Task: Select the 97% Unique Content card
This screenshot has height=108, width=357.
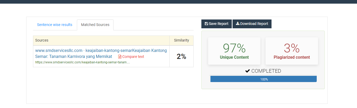Action: pos(234,51)
